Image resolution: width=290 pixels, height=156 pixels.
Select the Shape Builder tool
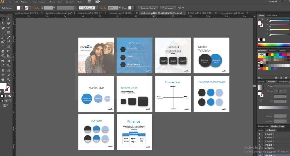click(3, 56)
